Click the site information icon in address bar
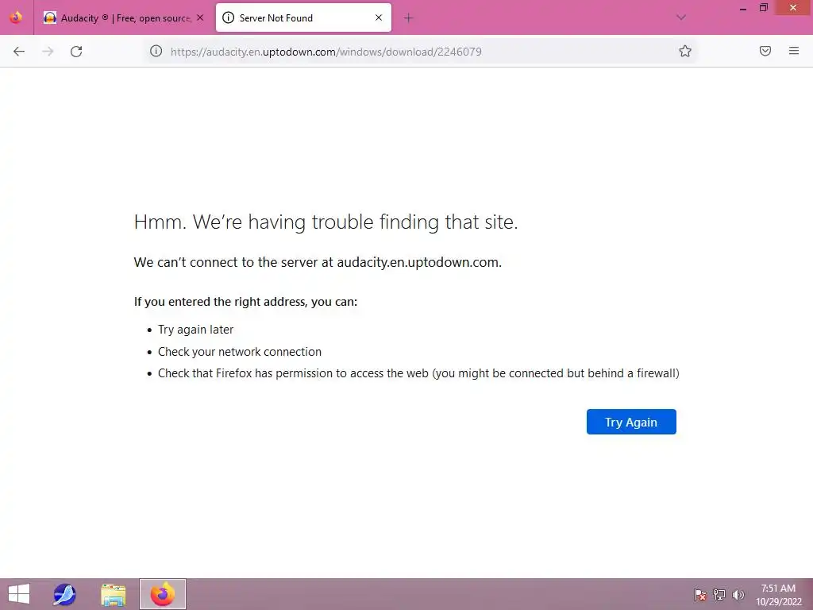813x610 pixels. click(156, 51)
